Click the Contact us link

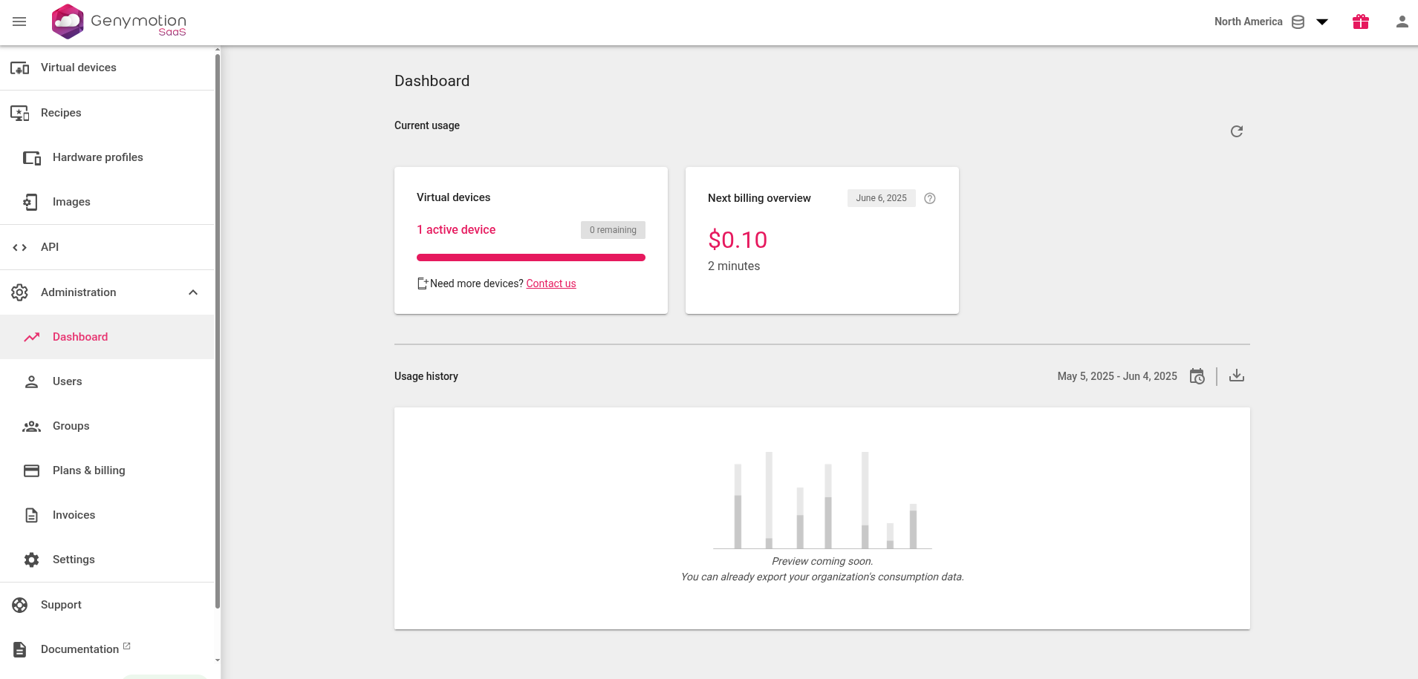(x=550, y=283)
